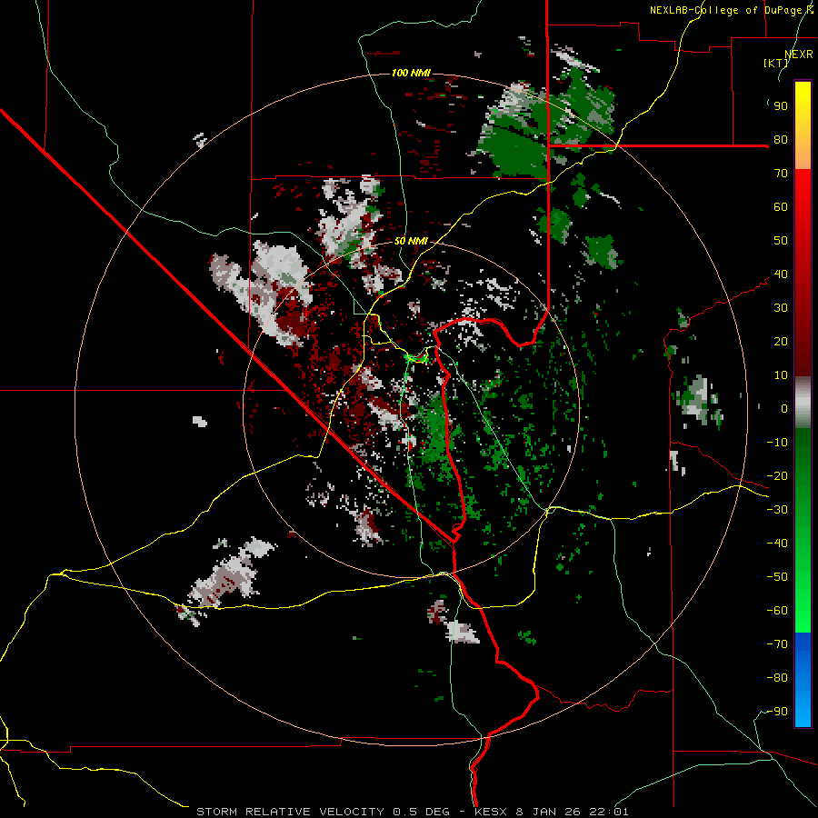818x818 pixels.
Task: Click the "50 NMI" range ring label
Action: (411, 241)
